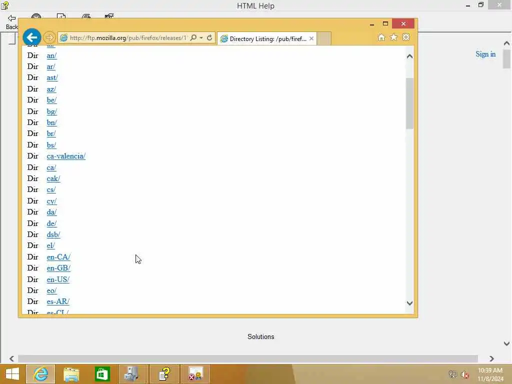The width and height of the screenshot is (512, 384).
Task: Open a new blank tab
Action: coord(324,38)
